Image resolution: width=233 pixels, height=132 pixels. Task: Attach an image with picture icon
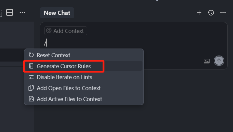click(x=207, y=61)
